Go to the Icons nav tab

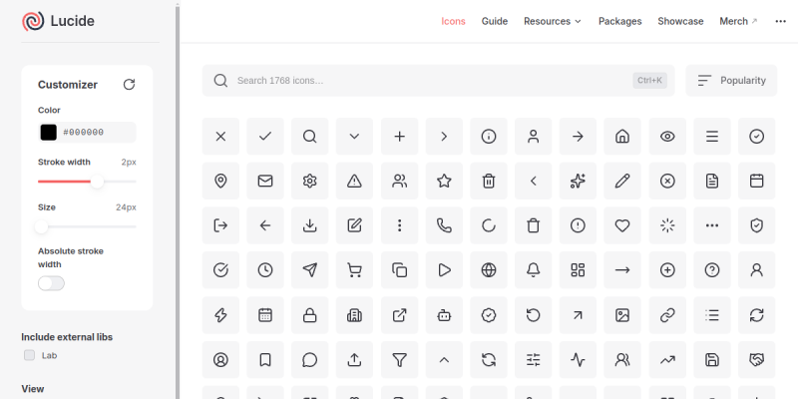[453, 21]
